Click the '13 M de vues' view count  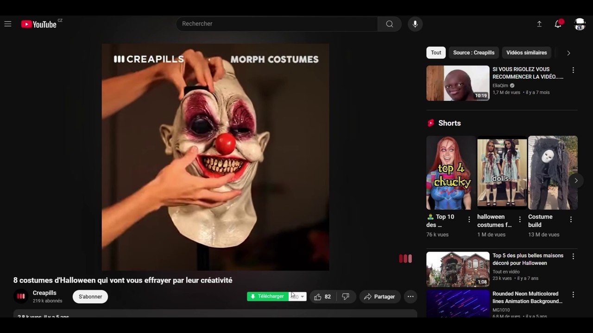pos(543,234)
